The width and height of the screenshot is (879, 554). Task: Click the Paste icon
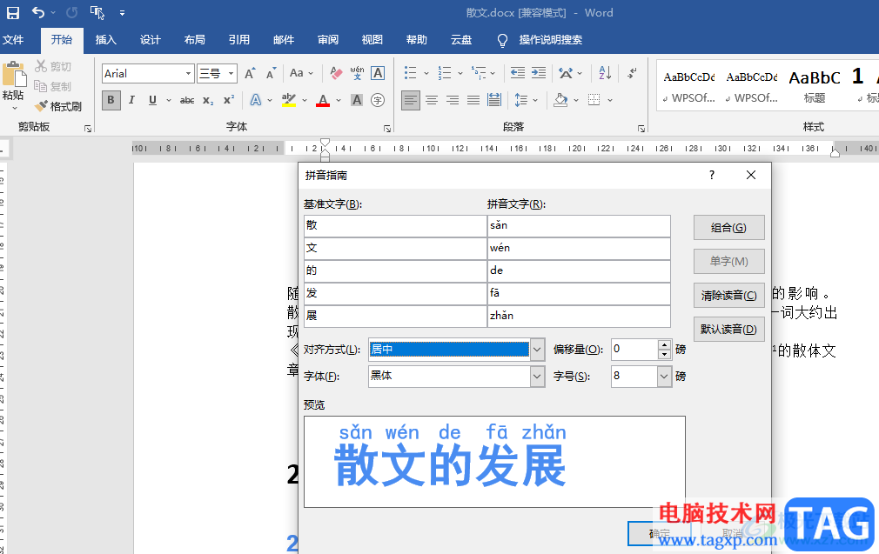pyautogui.click(x=14, y=75)
